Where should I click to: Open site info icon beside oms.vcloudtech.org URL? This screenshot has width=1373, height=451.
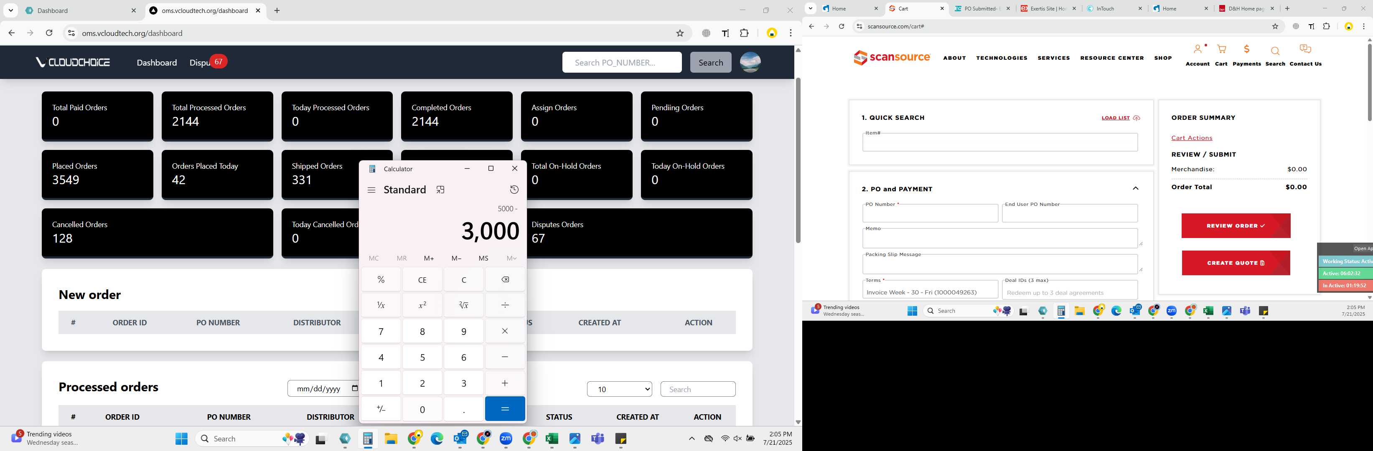71,33
